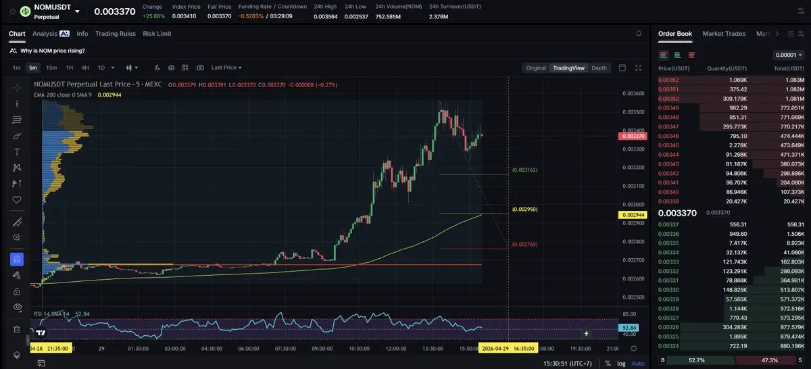Screen dimensions: 811x369
Task: Select the TradingView chart view
Action: coord(568,68)
